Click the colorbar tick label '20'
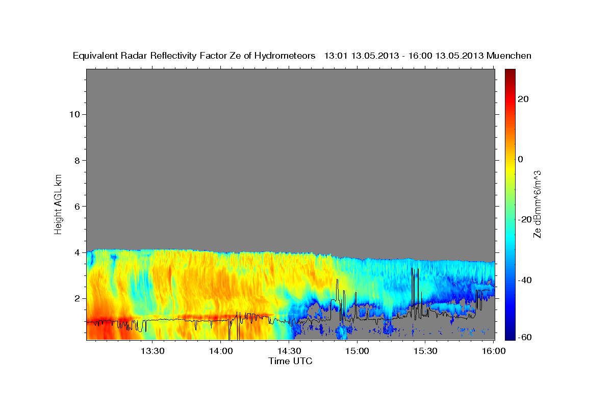612x408 pixels. pos(523,99)
